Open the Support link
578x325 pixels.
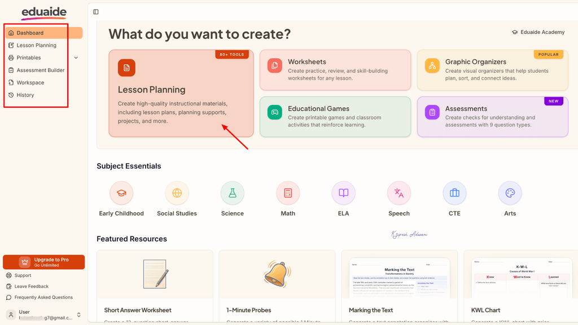(23, 275)
